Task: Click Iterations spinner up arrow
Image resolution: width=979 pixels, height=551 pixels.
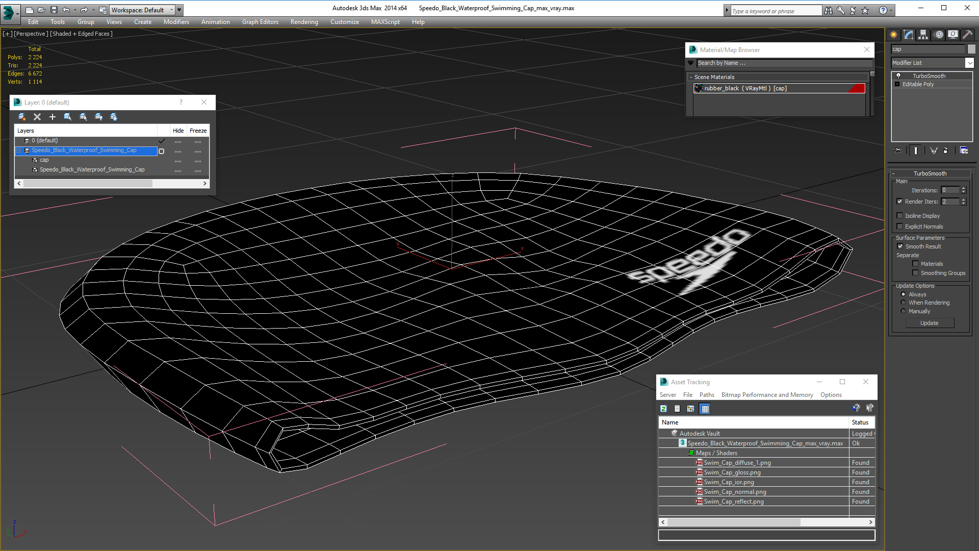Action: coord(963,188)
